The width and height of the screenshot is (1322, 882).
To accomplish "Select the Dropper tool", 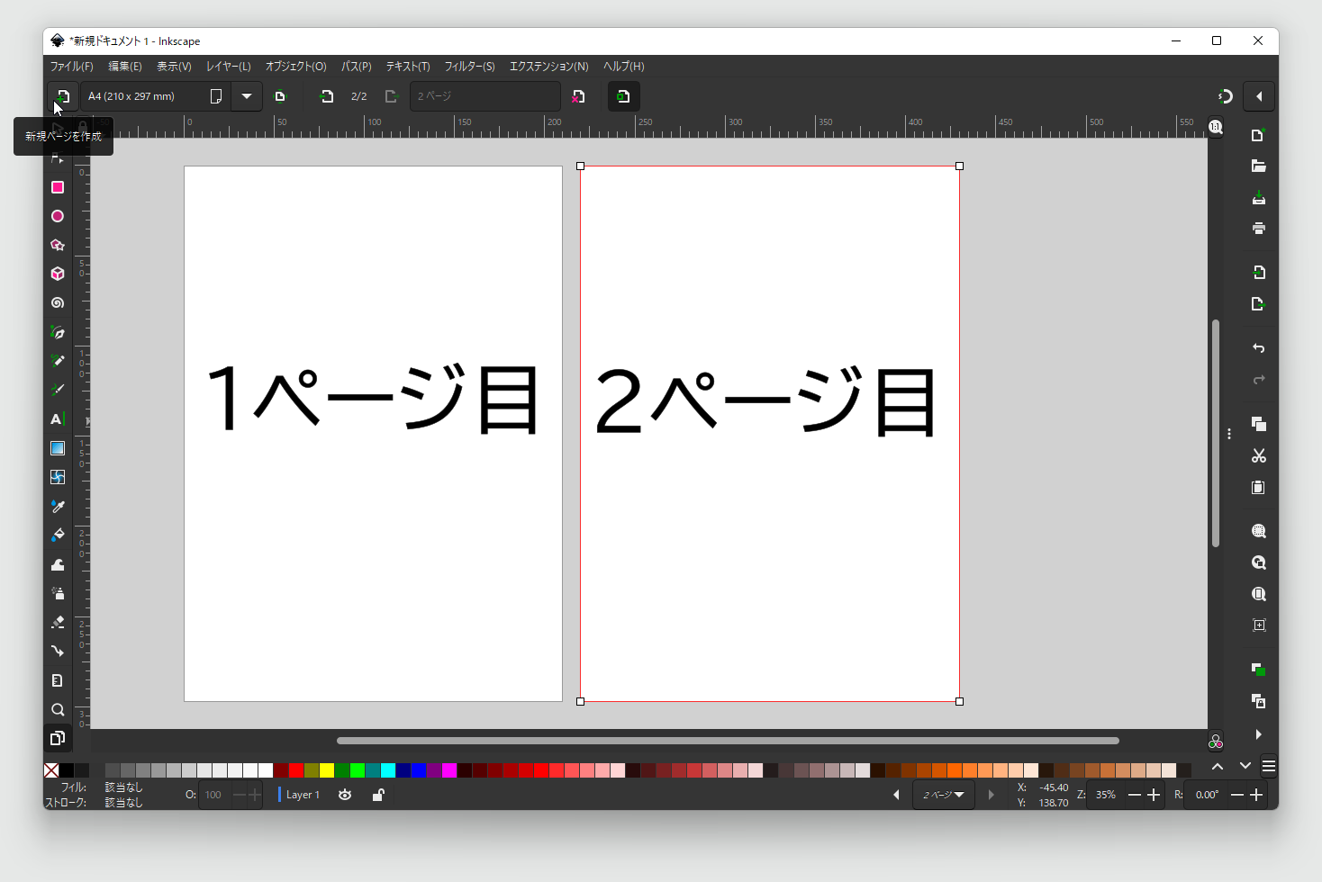I will pos(57,506).
